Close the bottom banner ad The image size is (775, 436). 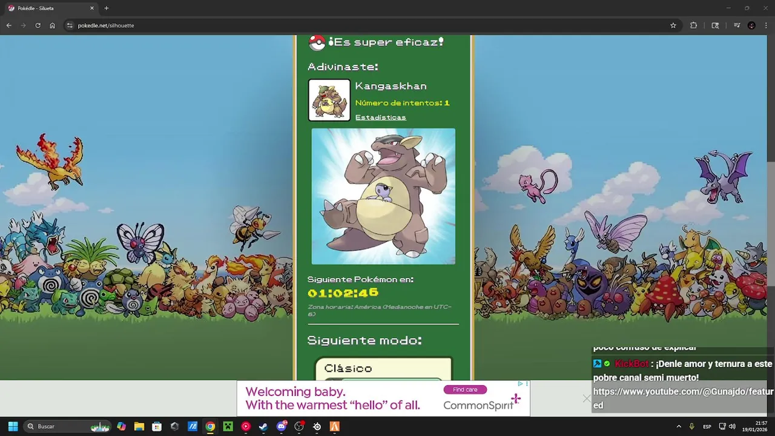tap(587, 398)
